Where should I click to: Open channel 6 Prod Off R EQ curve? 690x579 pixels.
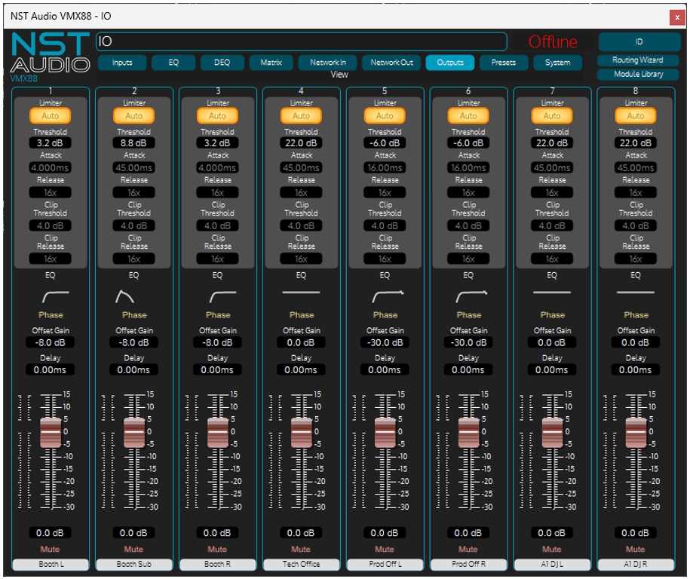click(469, 296)
